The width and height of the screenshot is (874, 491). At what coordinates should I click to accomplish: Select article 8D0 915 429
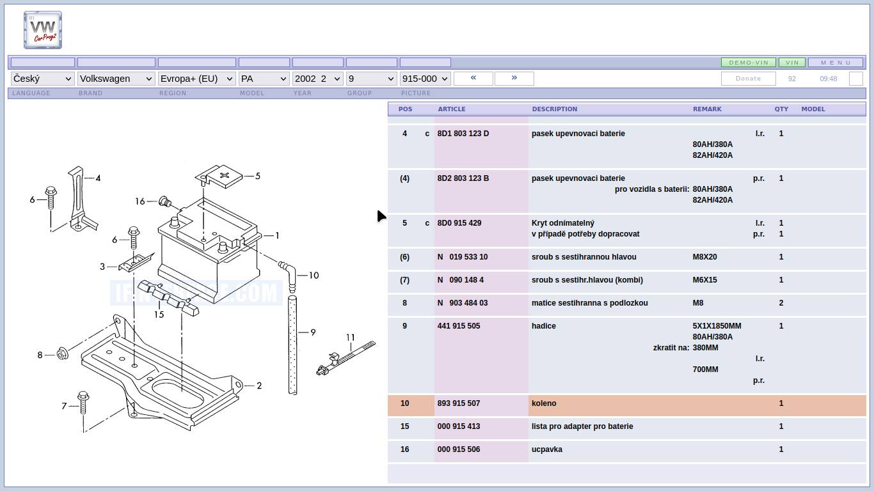459,223
